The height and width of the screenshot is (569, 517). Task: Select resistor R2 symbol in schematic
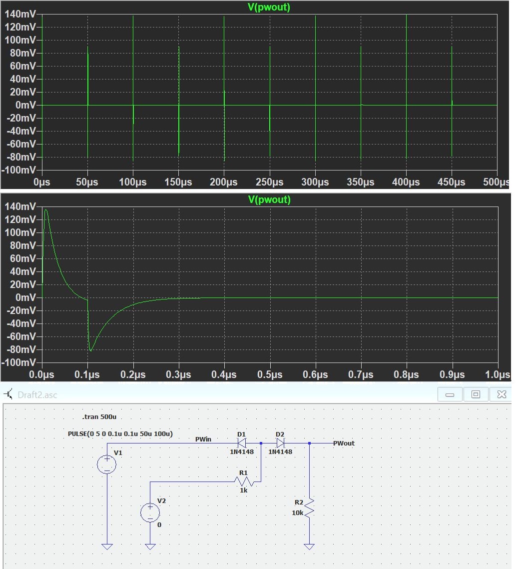[x=309, y=507]
